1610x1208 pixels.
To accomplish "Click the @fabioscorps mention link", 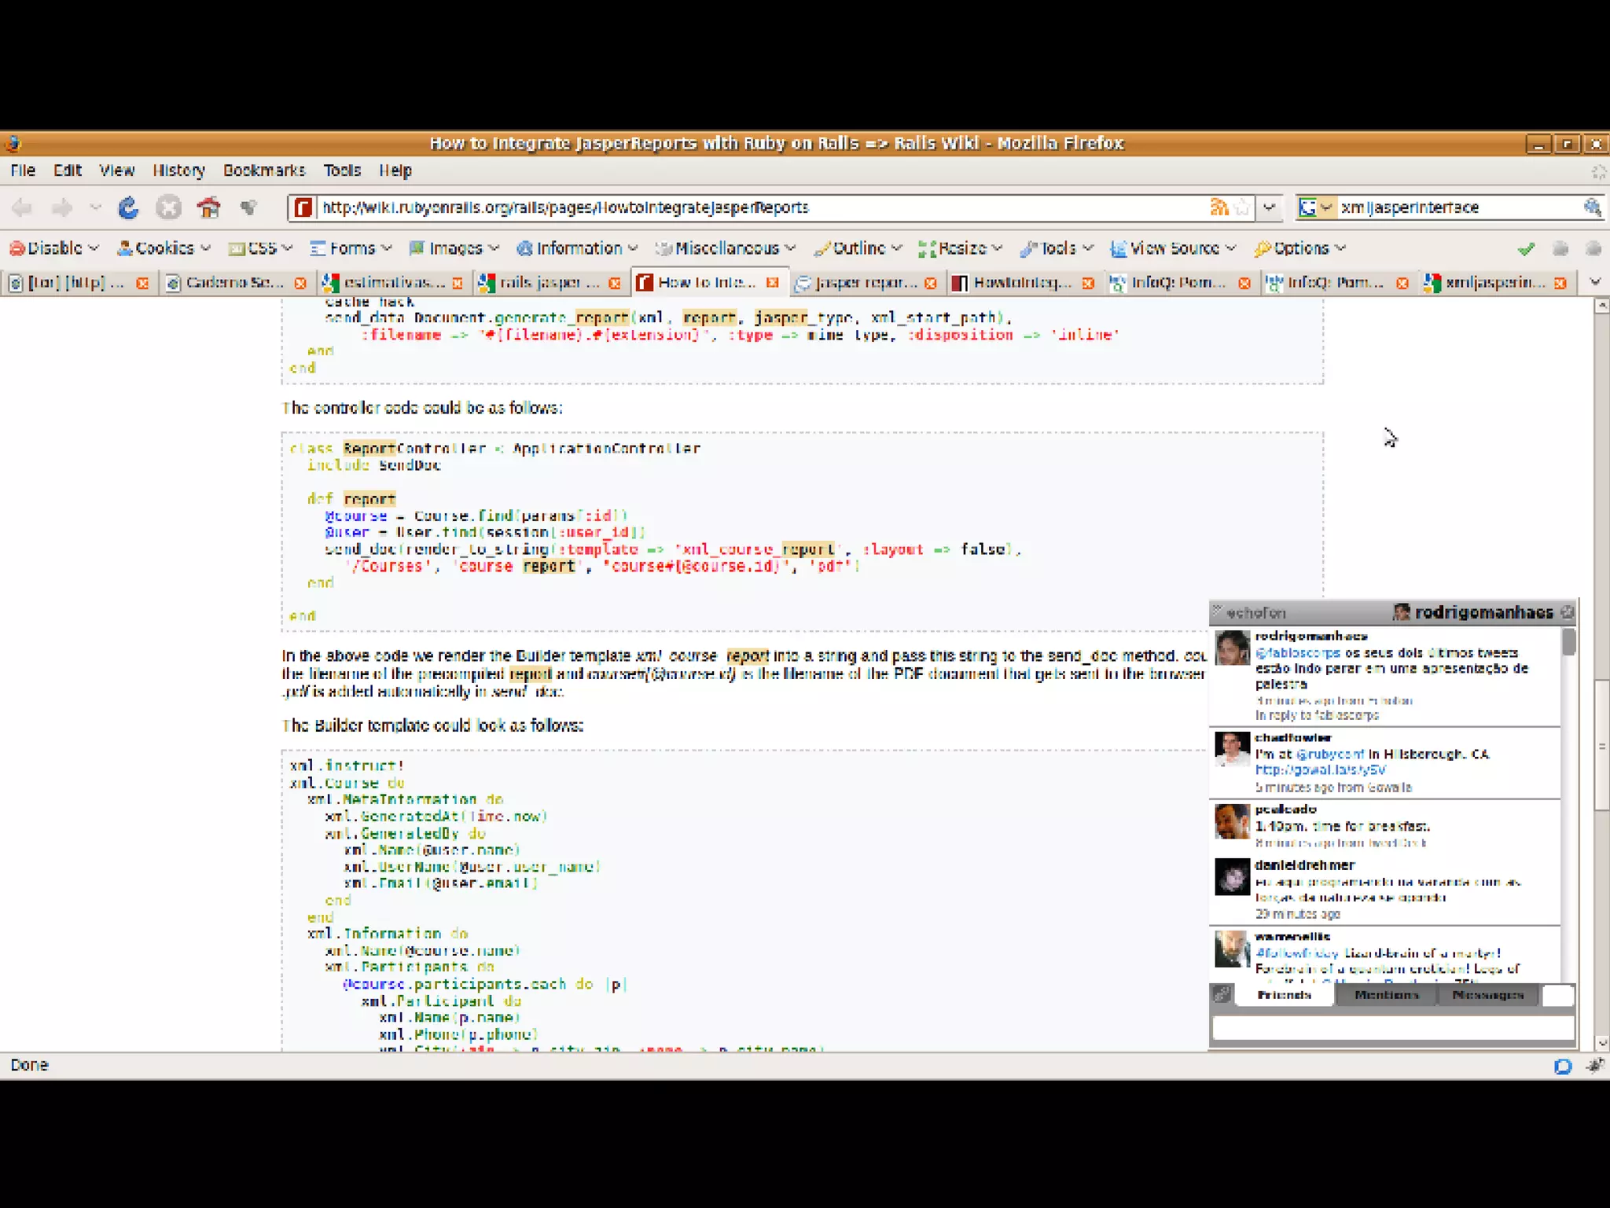I will click(1297, 653).
